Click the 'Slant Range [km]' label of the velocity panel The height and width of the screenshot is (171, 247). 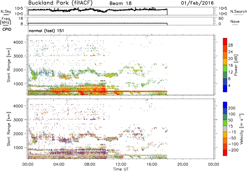point(9,129)
